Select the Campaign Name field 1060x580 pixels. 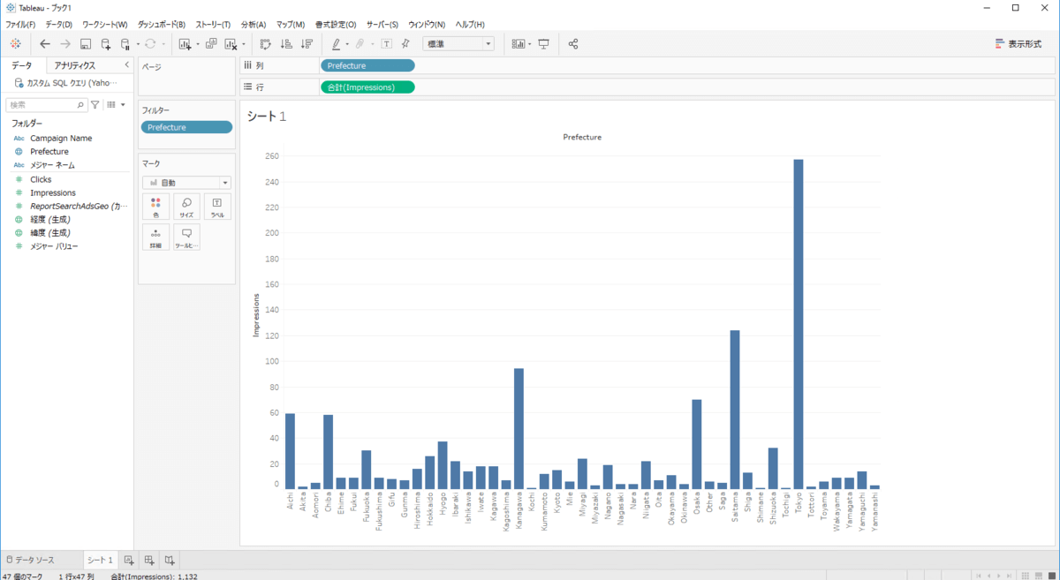point(61,138)
